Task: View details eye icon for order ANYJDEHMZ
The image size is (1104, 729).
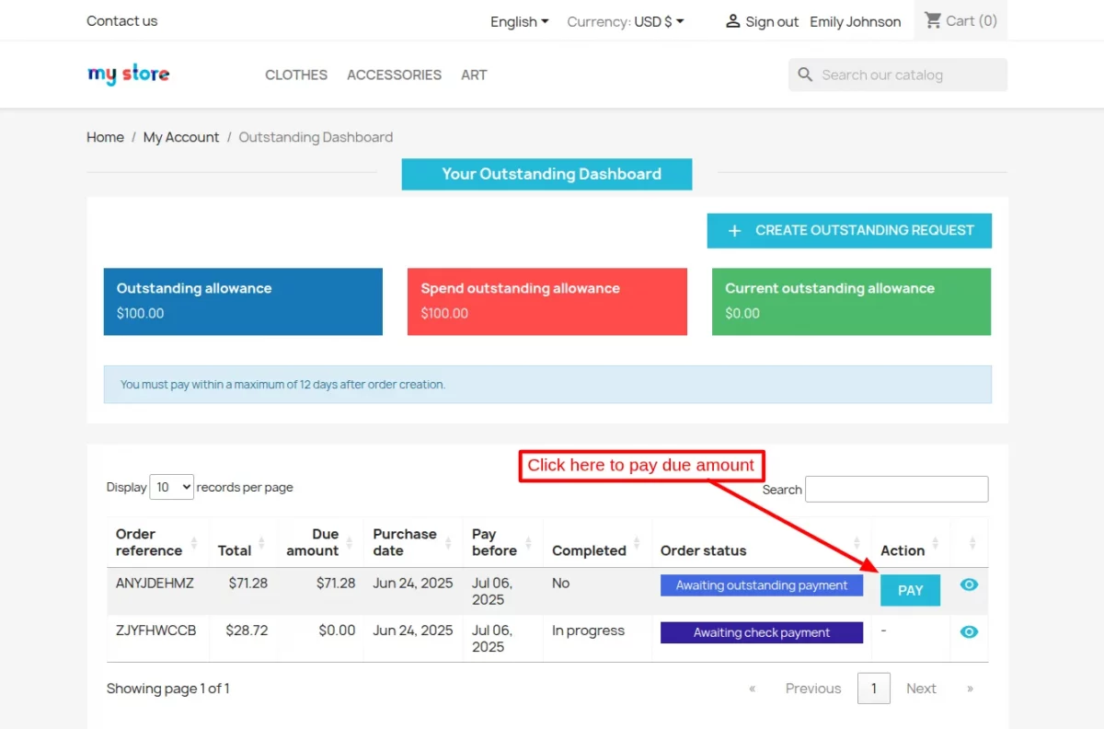Action: 969,584
